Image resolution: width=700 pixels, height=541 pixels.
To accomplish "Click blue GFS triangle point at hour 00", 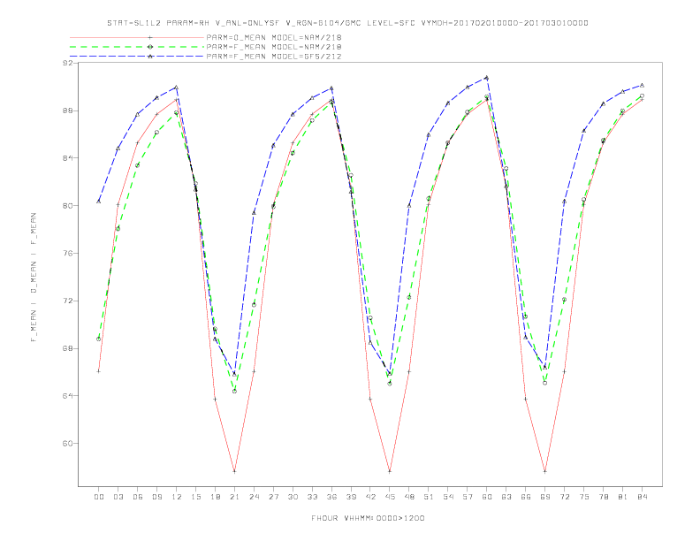I will pyautogui.click(x=99, y=202).
